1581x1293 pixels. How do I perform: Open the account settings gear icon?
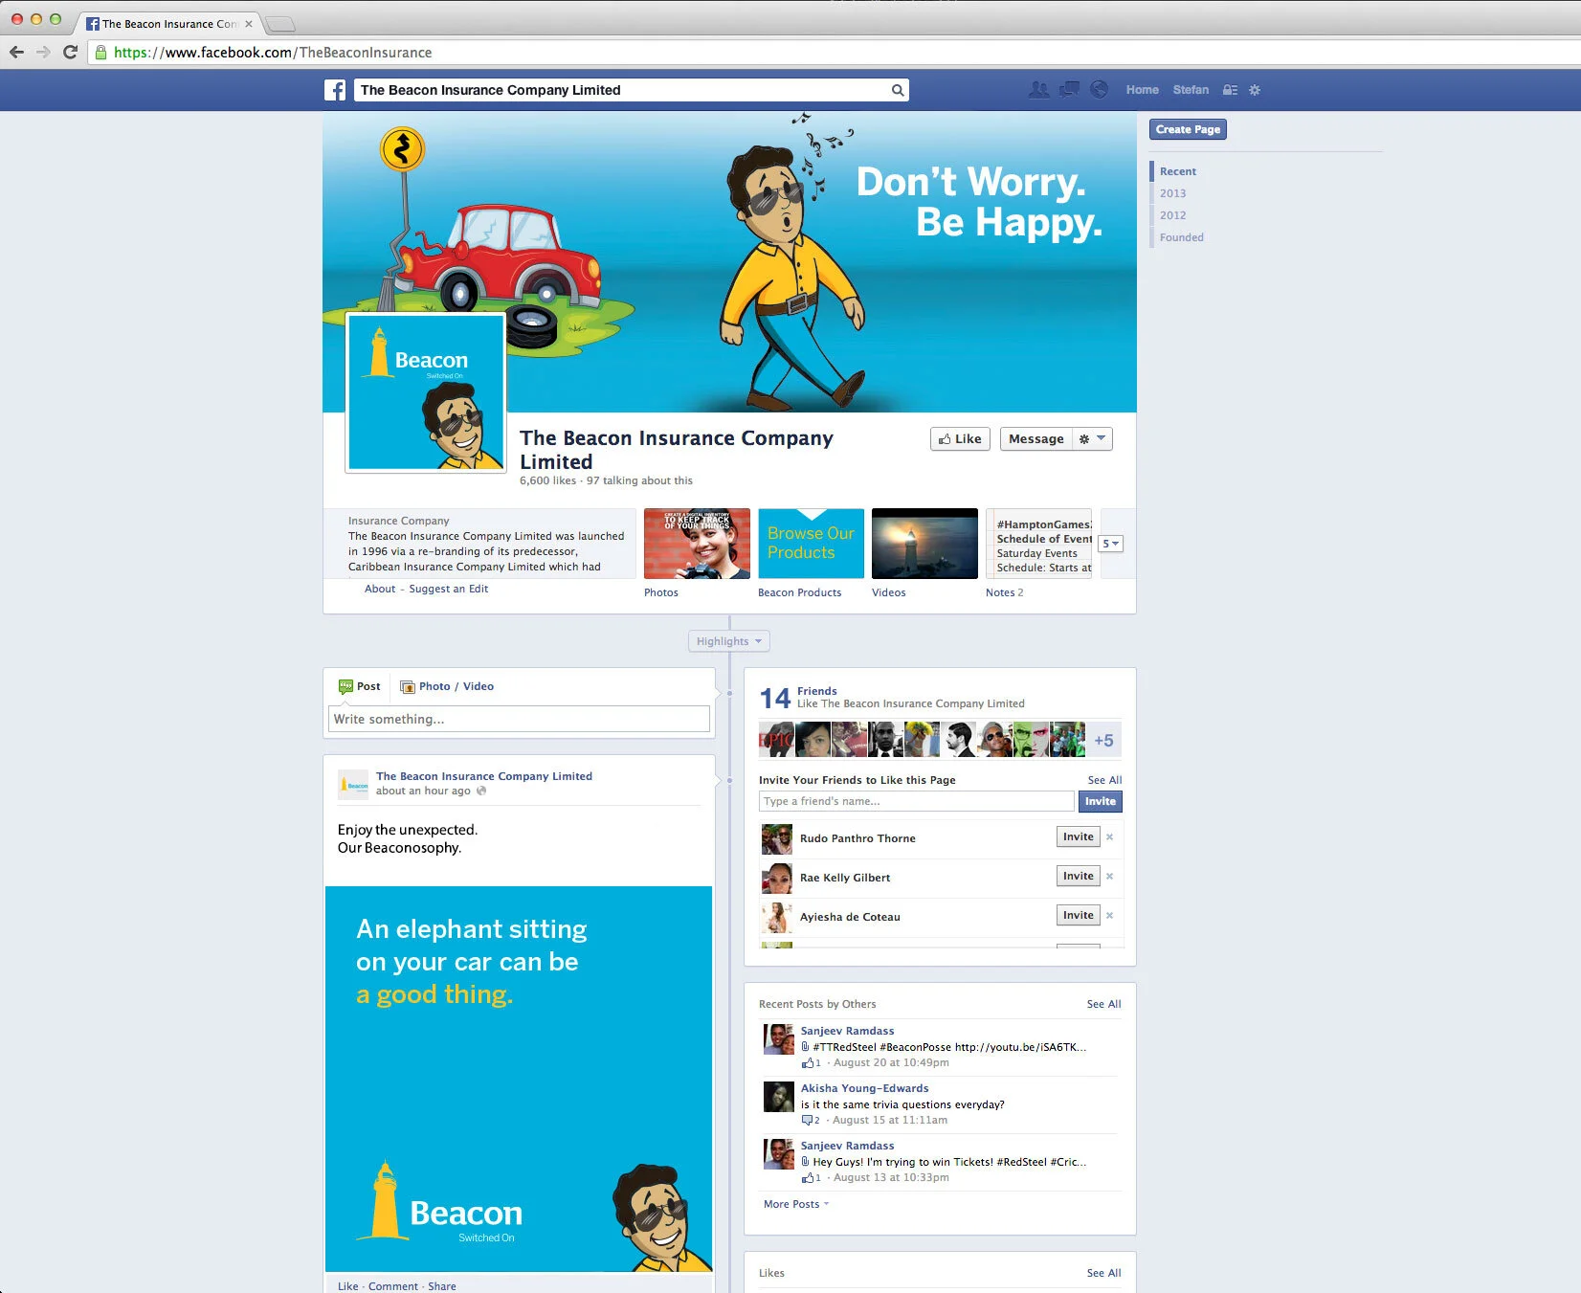(x=1255, y=89)
